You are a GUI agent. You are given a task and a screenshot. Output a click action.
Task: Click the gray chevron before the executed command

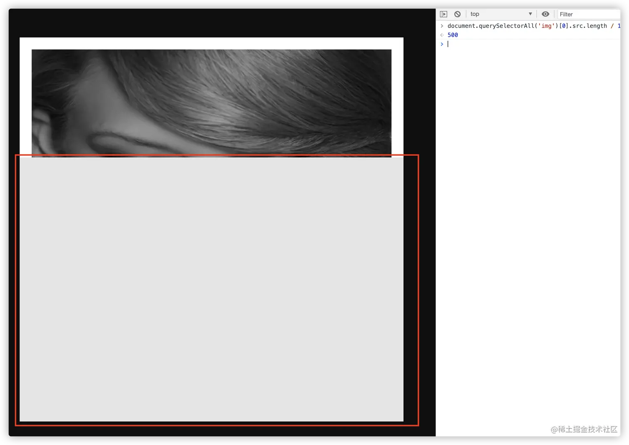click(x=441, y=25)
